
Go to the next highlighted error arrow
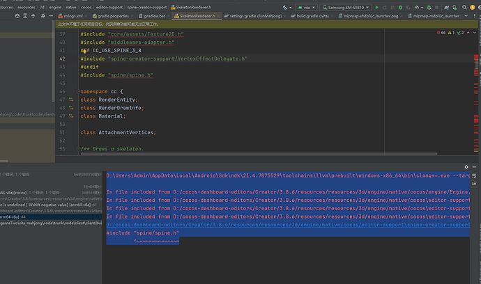[x=475, y=33]
